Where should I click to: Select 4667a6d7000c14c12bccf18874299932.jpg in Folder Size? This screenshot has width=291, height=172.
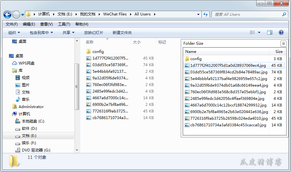pos(234,105)
